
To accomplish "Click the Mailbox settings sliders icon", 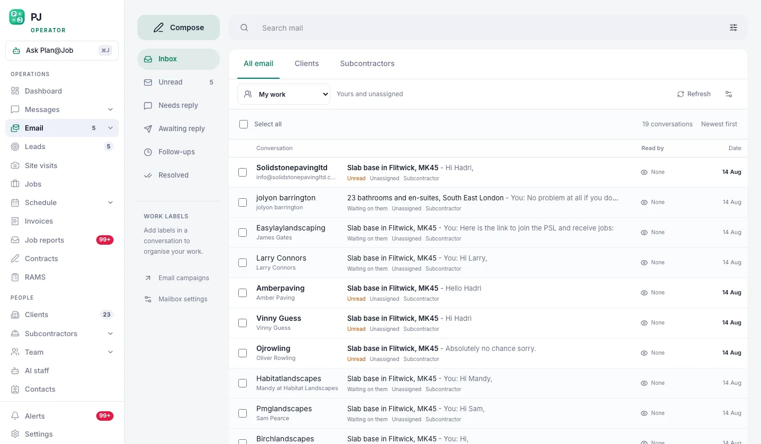I will coord(148,299).
